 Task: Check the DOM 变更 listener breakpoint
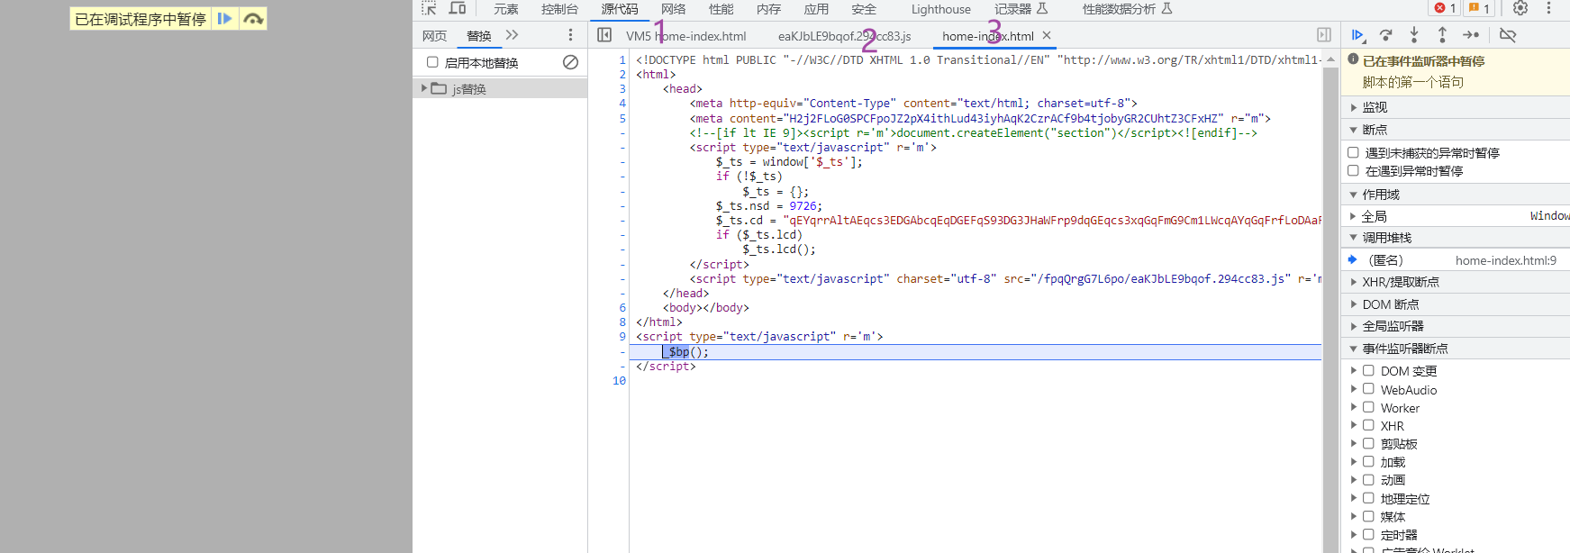tap(1368, 370)
